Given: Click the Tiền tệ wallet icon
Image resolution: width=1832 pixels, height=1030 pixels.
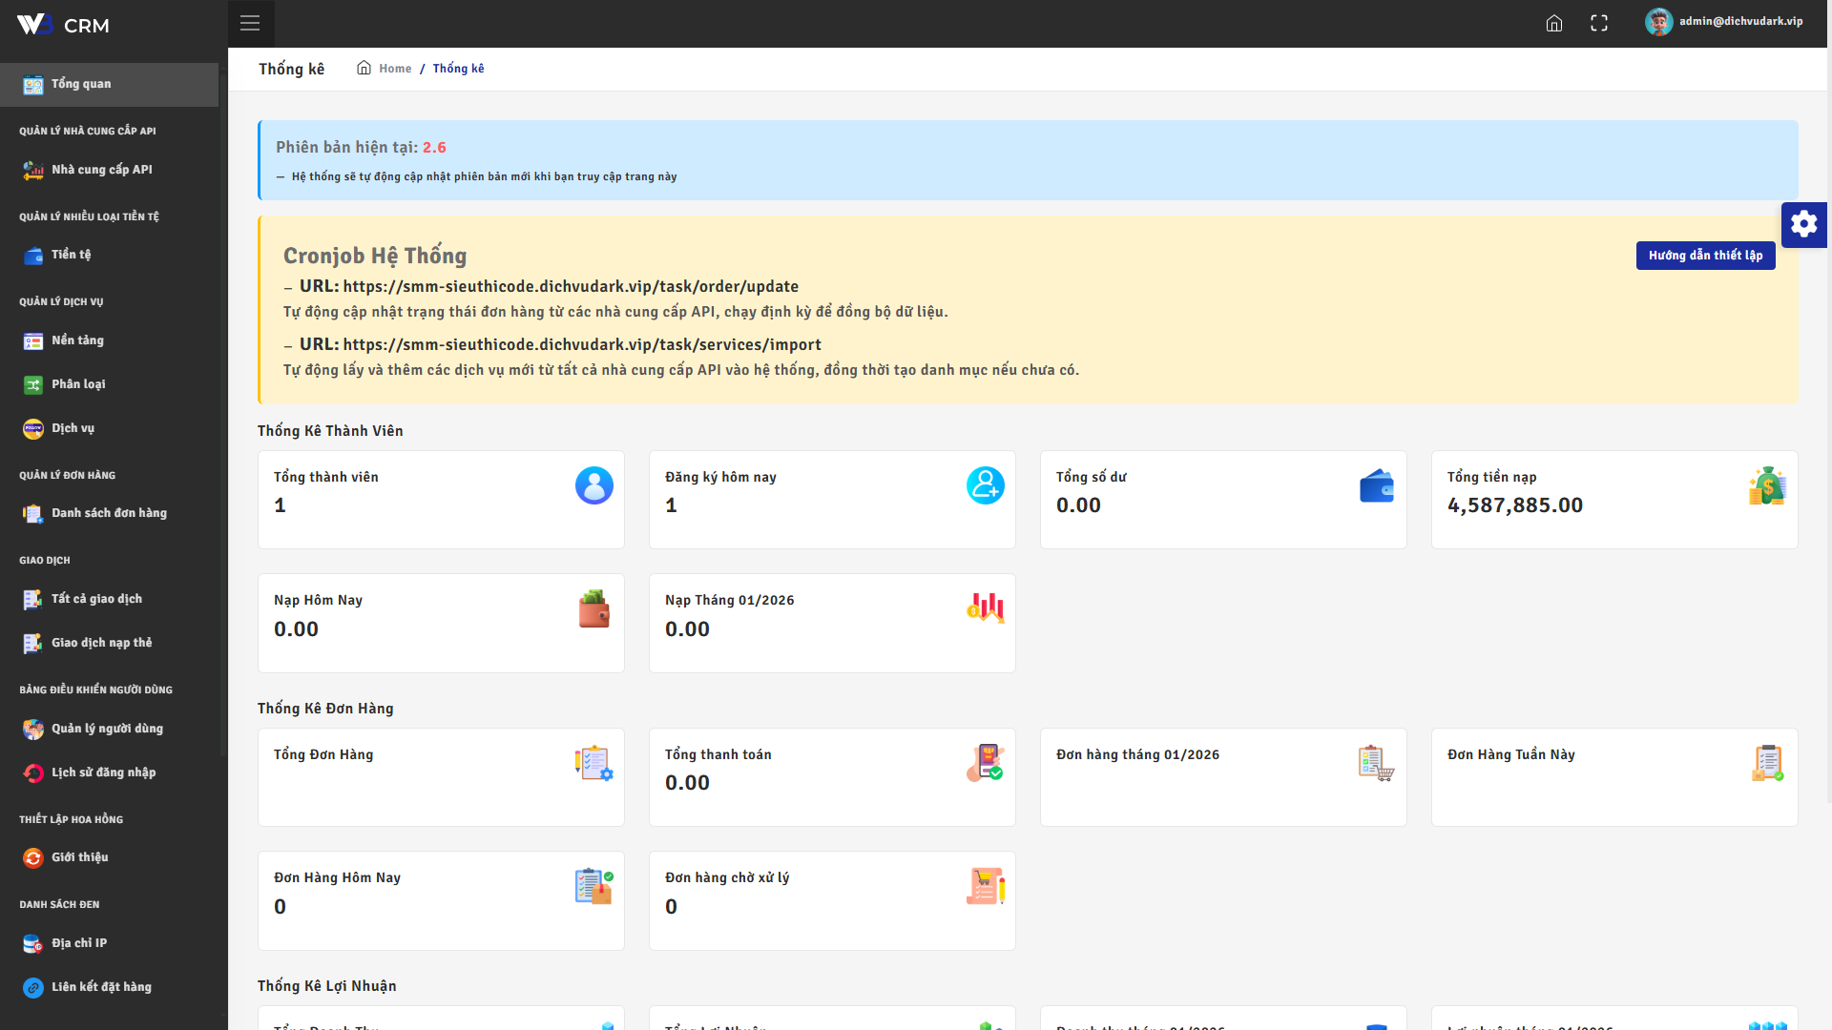Looking at the screenshot, I should tap(33, 256).
